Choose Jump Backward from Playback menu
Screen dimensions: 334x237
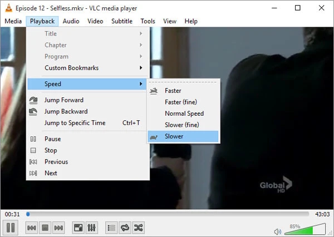coord(88,111)
